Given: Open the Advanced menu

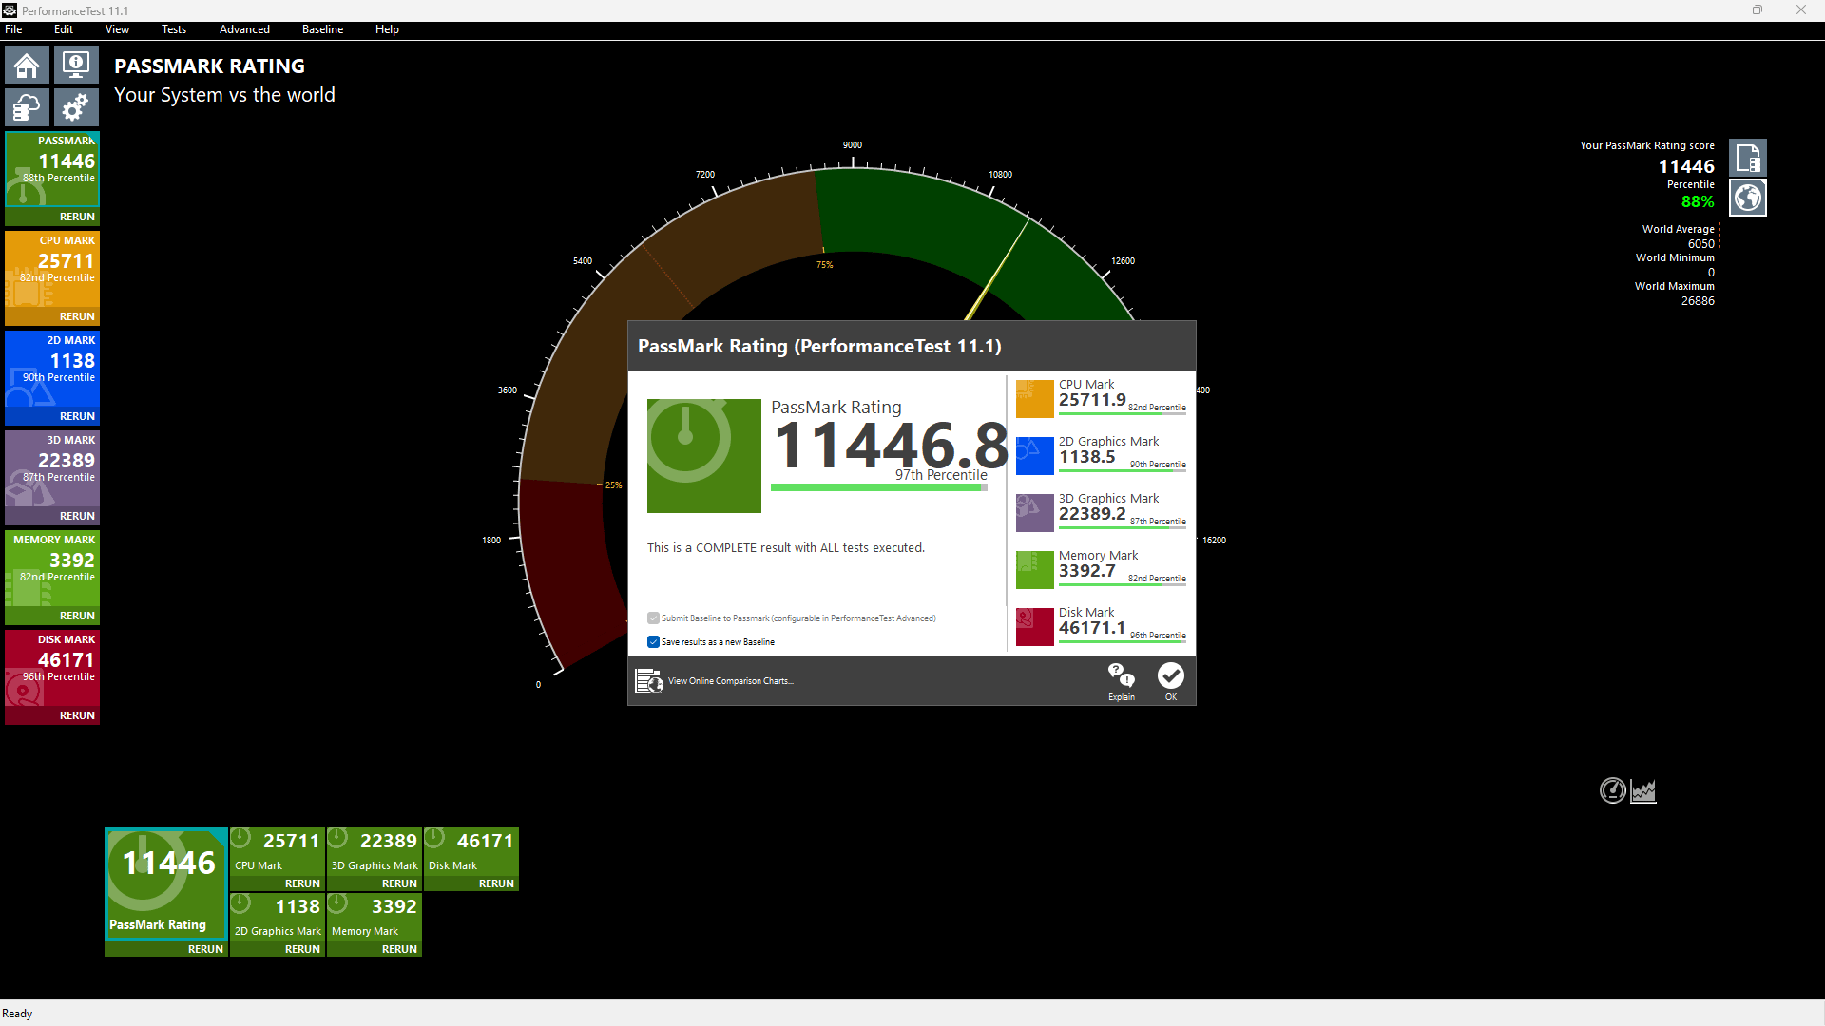Looking at the screenshot, I should [x=244, y=29].
